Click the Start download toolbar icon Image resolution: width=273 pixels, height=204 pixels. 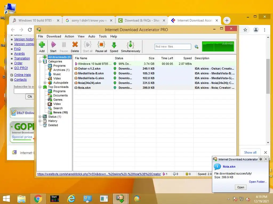[x=53, y=47]
